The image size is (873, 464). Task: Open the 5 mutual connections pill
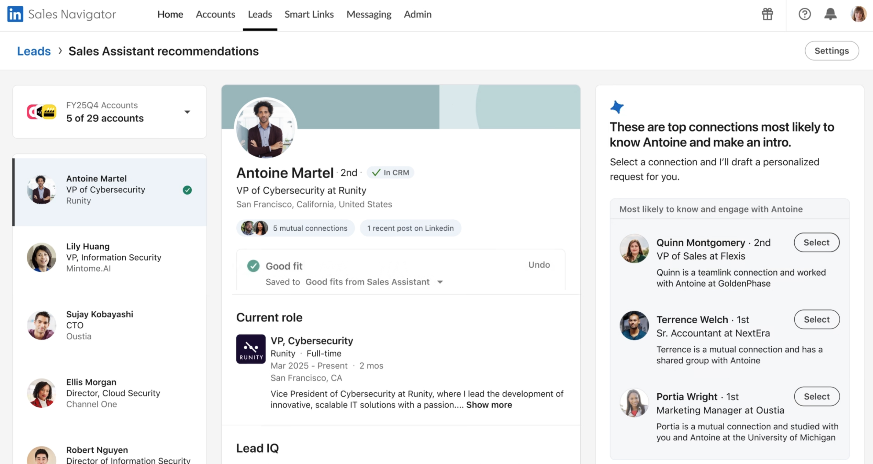[x=295, y=228]
